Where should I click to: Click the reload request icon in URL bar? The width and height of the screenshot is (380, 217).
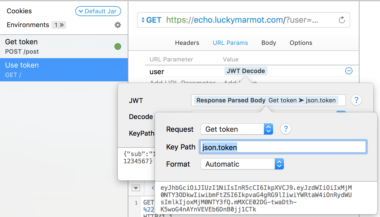(x=342, y=20)
